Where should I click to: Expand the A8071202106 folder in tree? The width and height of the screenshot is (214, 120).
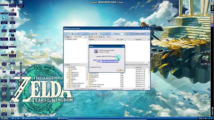pyautogui.click(x=67, y=74)
